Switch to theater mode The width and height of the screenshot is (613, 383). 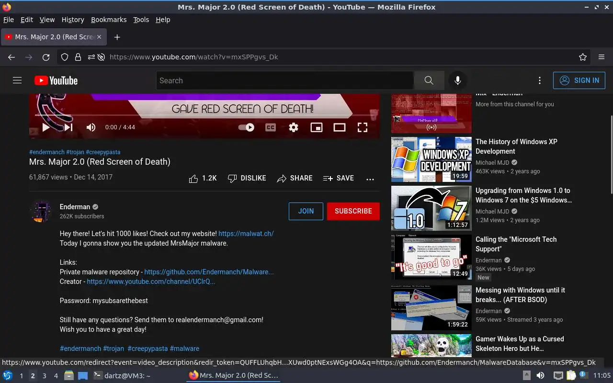(340, 127)
